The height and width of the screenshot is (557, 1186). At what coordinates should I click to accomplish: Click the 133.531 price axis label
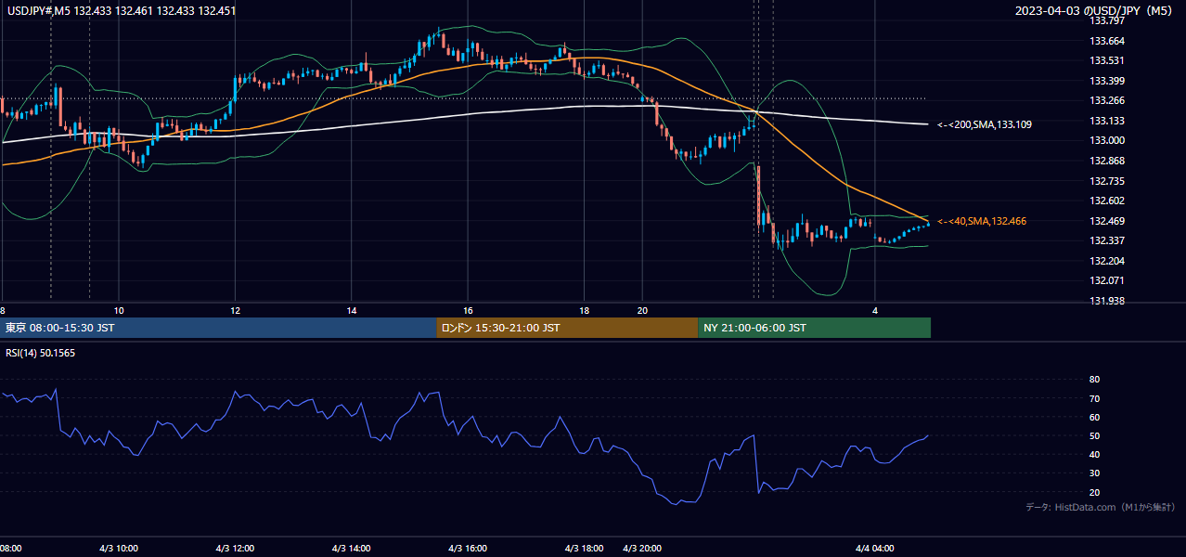pos(1106,61)
